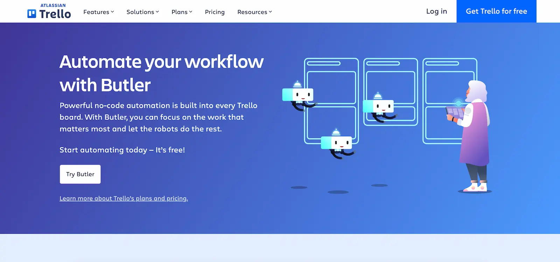The width and height of the screenshot is (560, 262).
Task: Expand the Solutions menu
Action: click(143, 12)
